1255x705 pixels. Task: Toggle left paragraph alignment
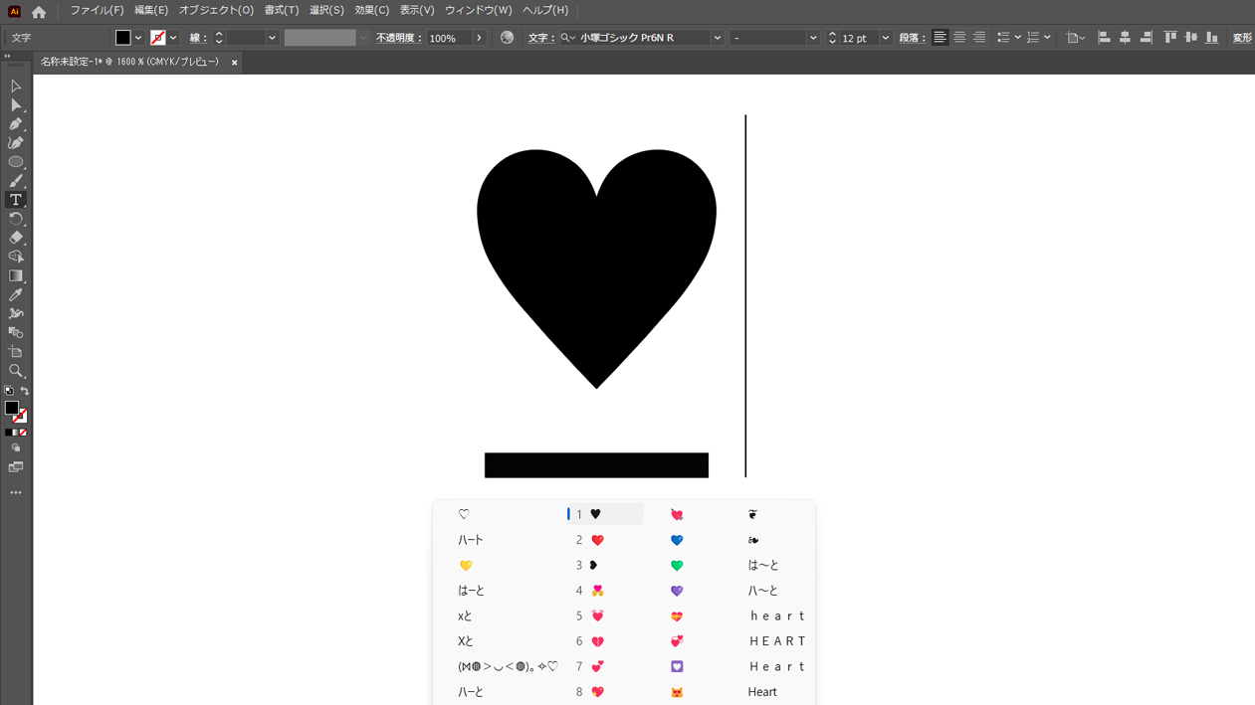940,37
